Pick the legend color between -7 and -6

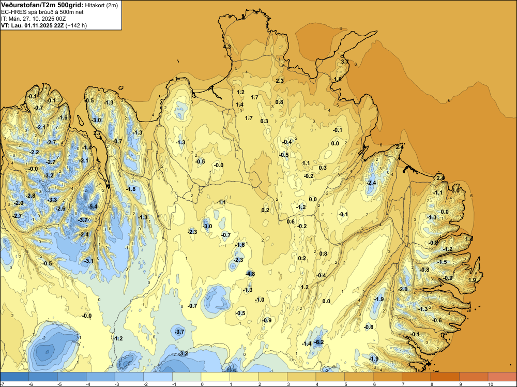click(x=14, y=377)
